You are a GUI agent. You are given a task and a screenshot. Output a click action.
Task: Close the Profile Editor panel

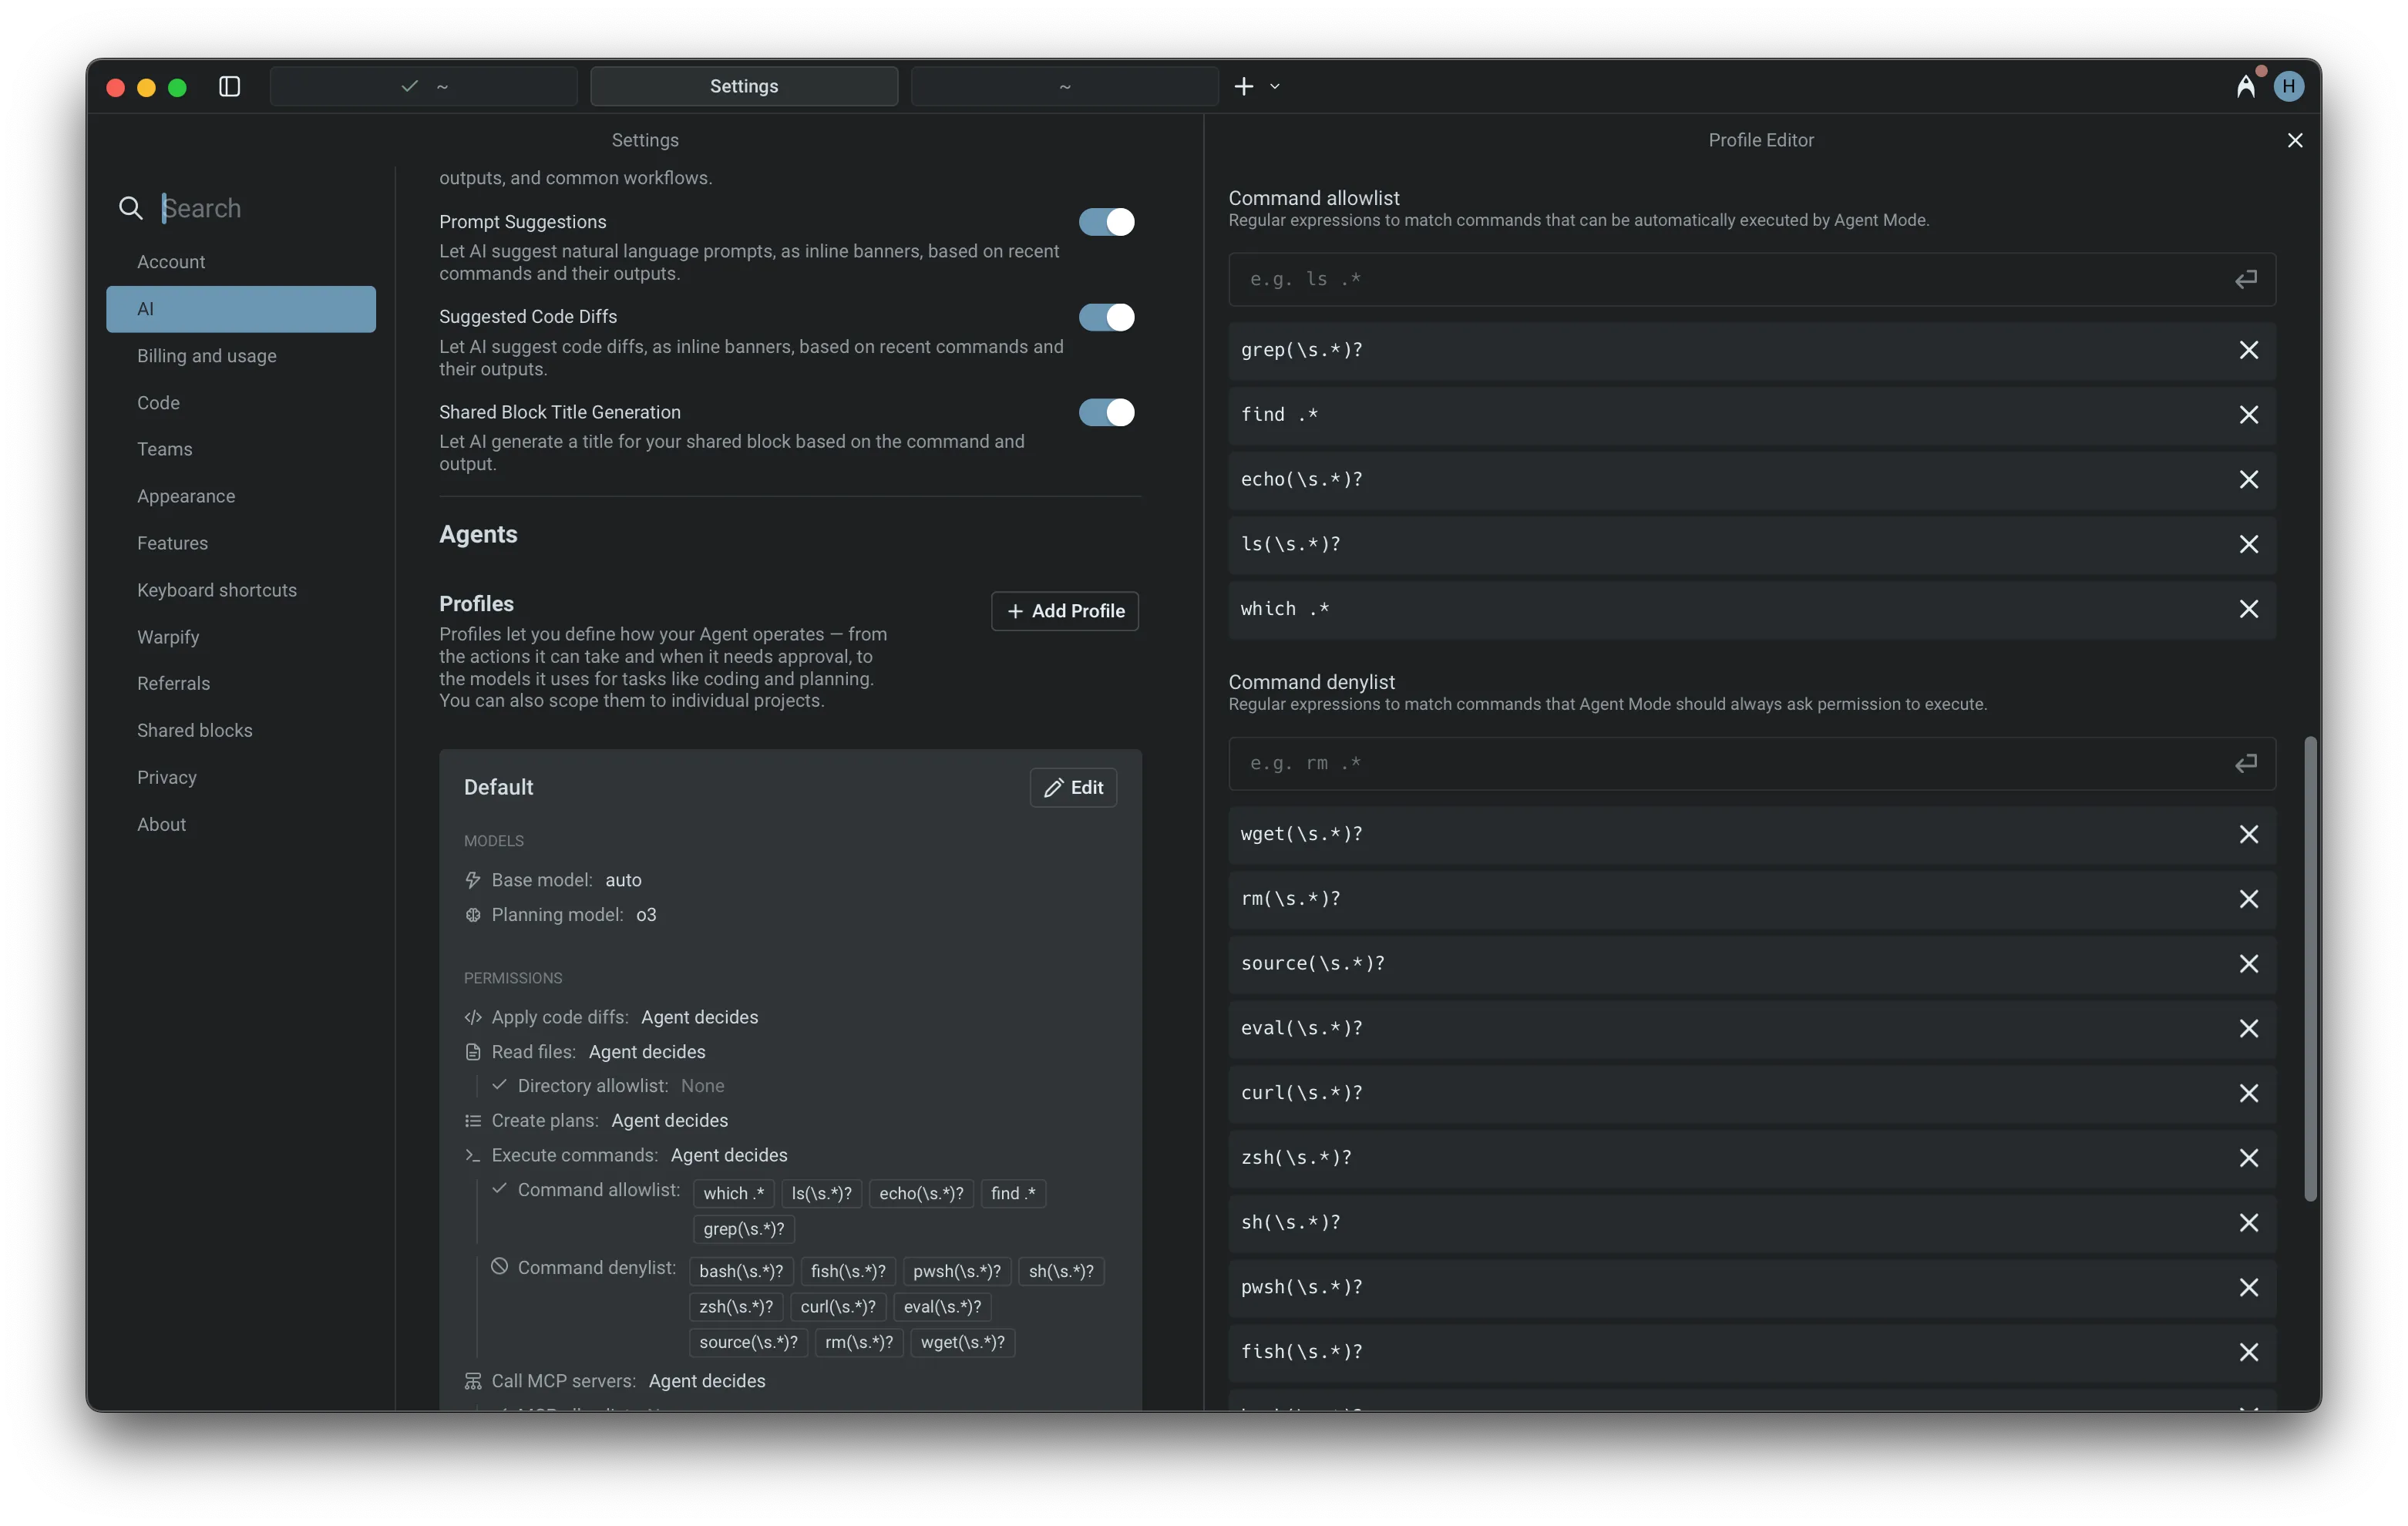(x=2295, y=140)
